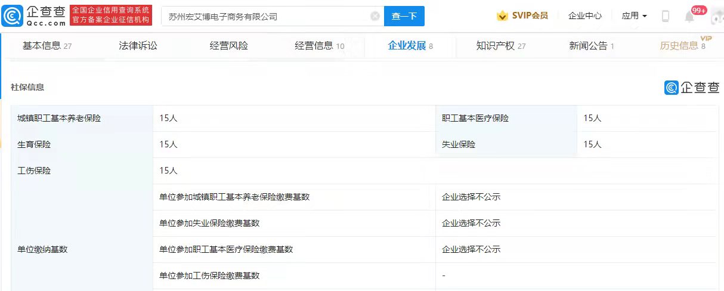
Task: Click 单位参加城镇职工基本养老保险缴费基数 row text
Action: tap(234, 197)
